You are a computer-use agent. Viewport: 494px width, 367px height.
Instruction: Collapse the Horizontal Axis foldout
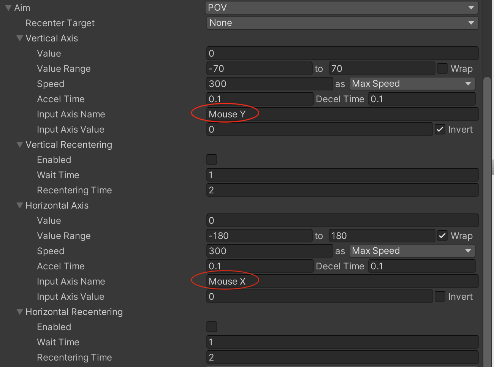[20, 206]
